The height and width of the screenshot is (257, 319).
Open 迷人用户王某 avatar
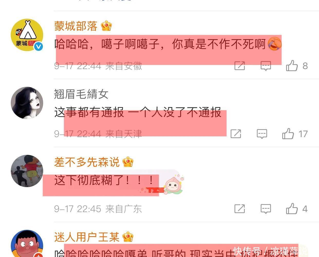tap(27, 243)
